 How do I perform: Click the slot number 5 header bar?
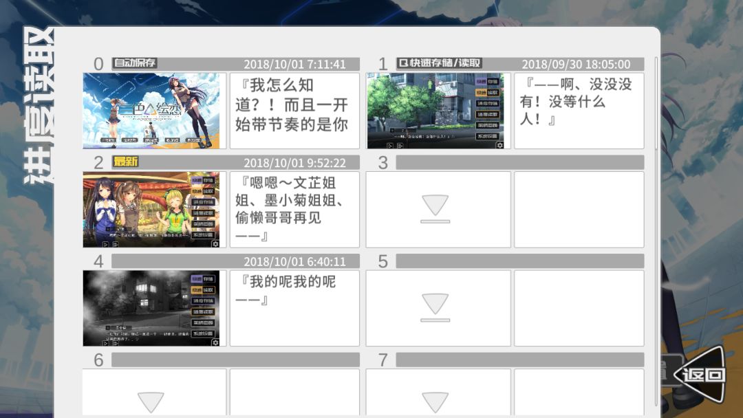coord(520,261)
